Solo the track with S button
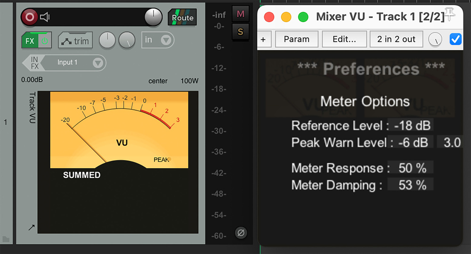Image resolution: width=471 pixels, height=254 pixels. [x=241, y=31]
